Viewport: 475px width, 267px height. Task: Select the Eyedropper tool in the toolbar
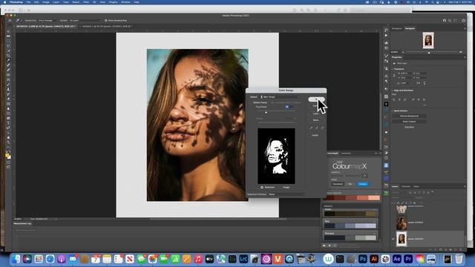tap(8, 60)
